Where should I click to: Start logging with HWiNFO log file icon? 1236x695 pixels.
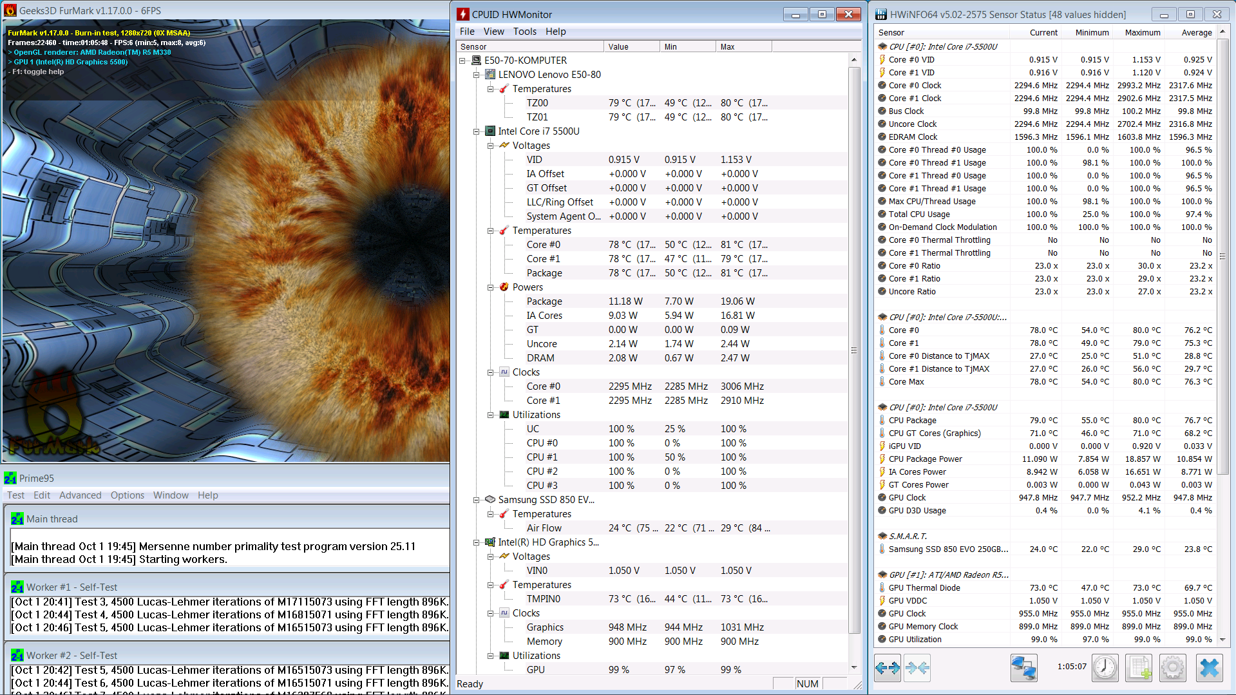1139,668
